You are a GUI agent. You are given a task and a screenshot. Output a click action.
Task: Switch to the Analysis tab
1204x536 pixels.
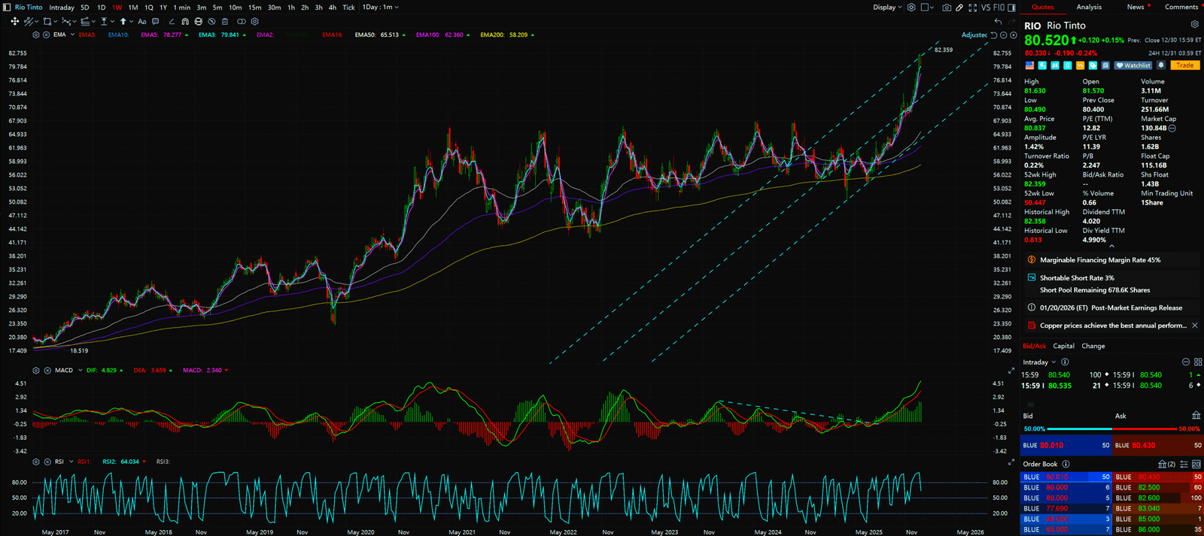[x=1088, y=8]
